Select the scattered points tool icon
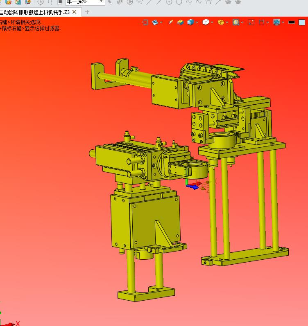 [140, 2]
